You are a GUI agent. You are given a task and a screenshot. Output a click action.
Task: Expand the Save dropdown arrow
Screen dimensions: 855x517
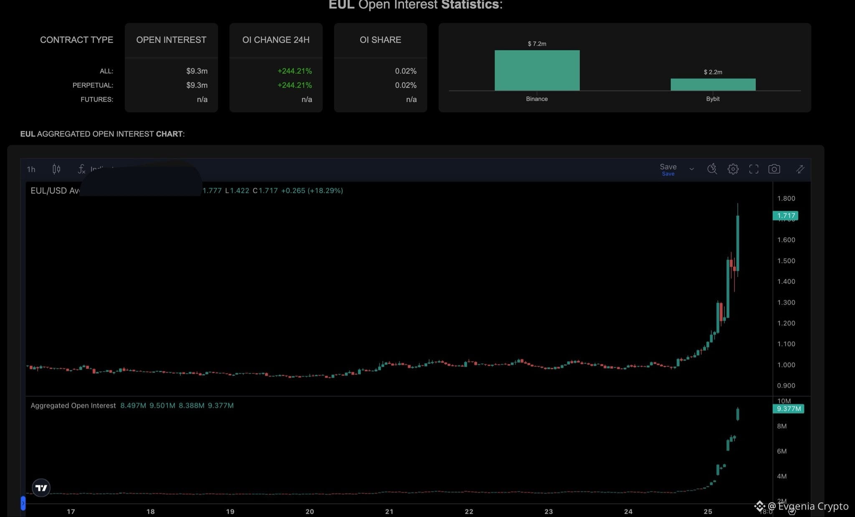click(x=692, y=169)
